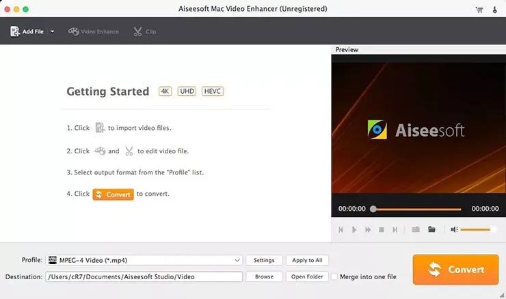Click the window resize grip corner
506x299 pixels.
coord(502,295)
